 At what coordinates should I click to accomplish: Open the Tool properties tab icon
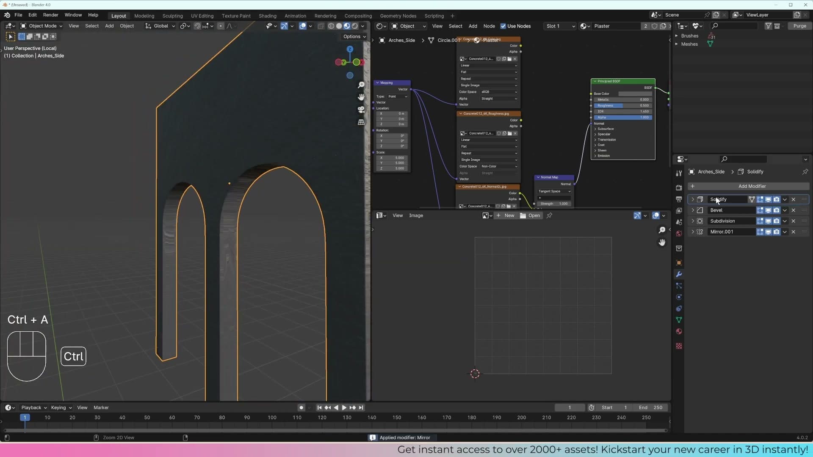click(679, 173)
